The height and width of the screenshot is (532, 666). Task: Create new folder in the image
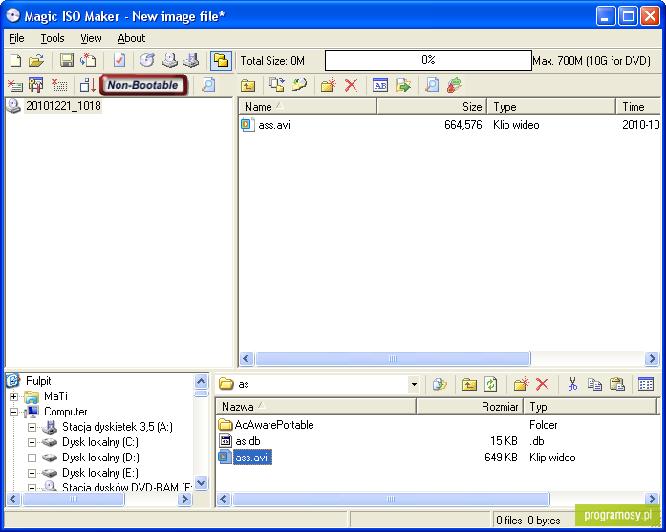pyautogui.click(x=329, y=85)
